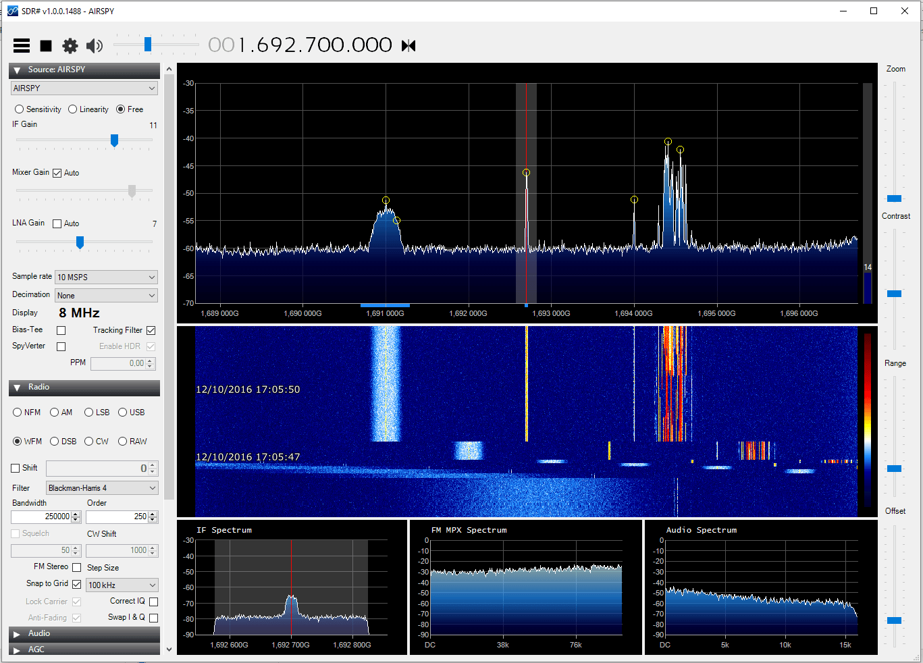923x663 pixels.
Task: Toggle the LNA Gain Auto checkbox
Action: click(57, 223)
